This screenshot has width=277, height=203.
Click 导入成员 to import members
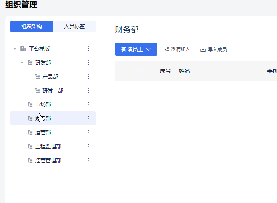pos(213,50)
